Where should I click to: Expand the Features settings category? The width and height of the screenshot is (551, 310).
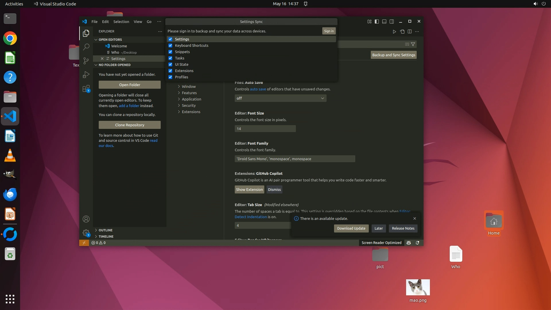pos(189,93)
